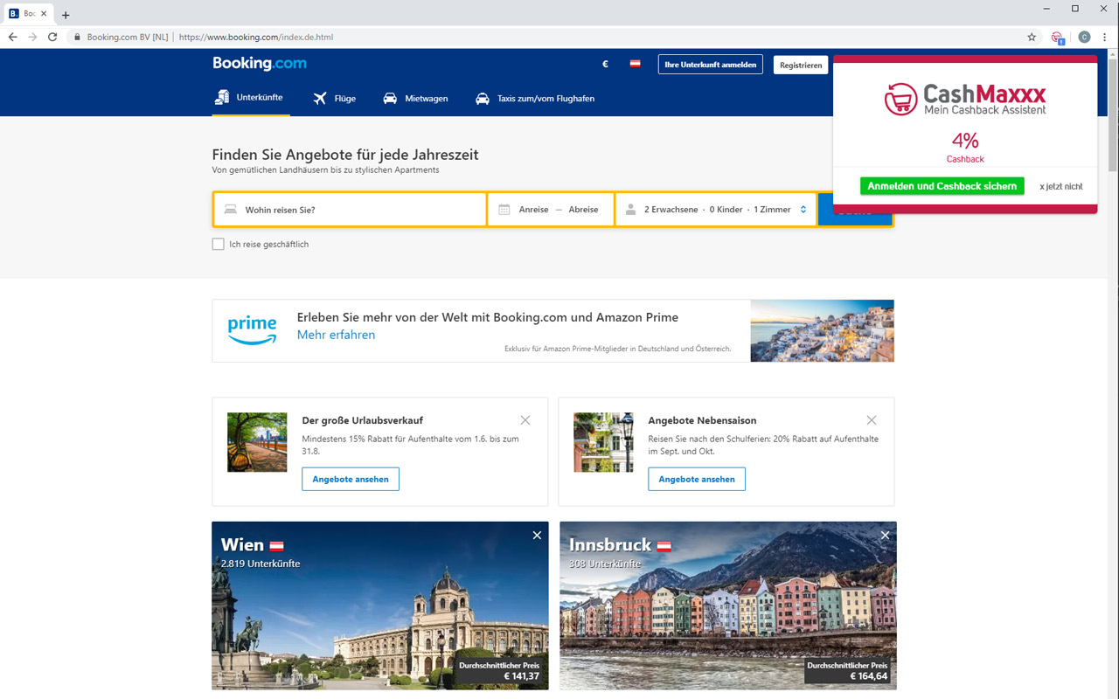Click the Mehr erfahren link
1119x699 pixels.
(x=336, y=335)
